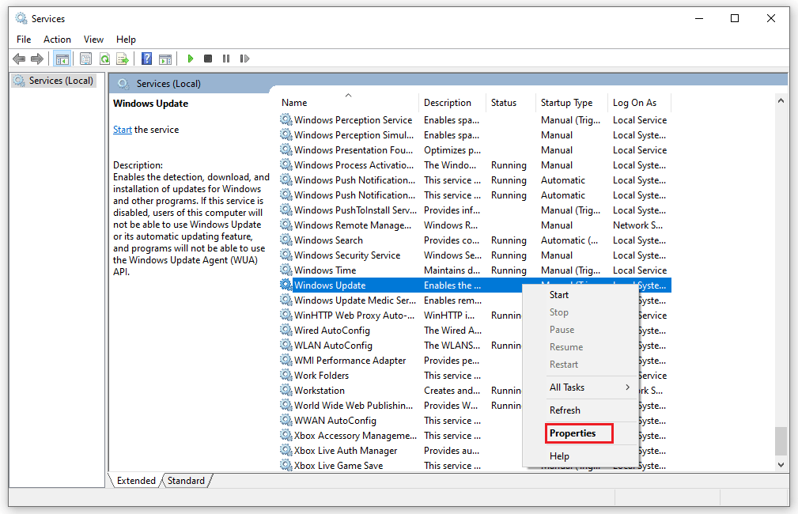Start the service using the green play icon
Viewport: 798px width, 514px height.
(x=191, y=58)
